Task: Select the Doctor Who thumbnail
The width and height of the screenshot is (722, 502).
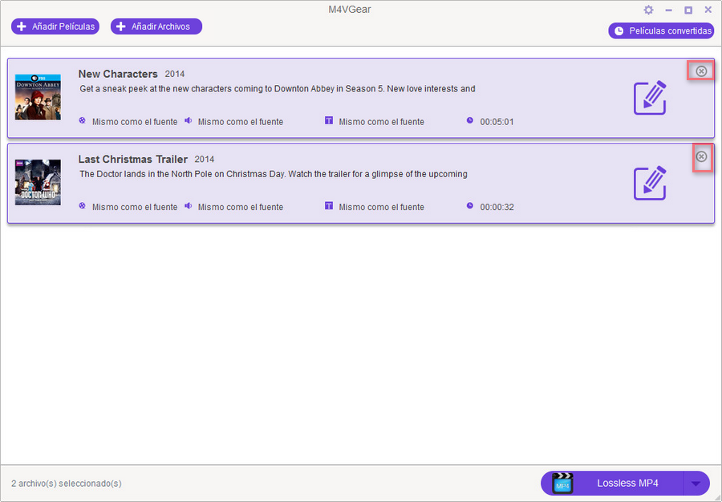Action: (x=38, y=183)
